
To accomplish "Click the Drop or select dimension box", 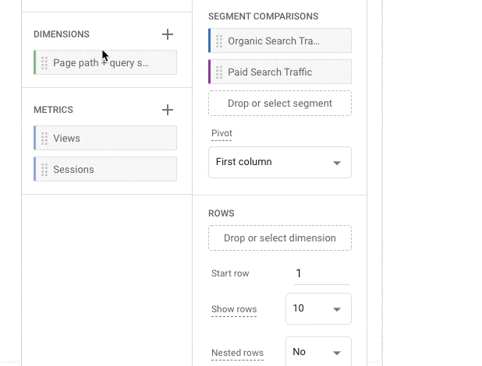I will point(279,238).
